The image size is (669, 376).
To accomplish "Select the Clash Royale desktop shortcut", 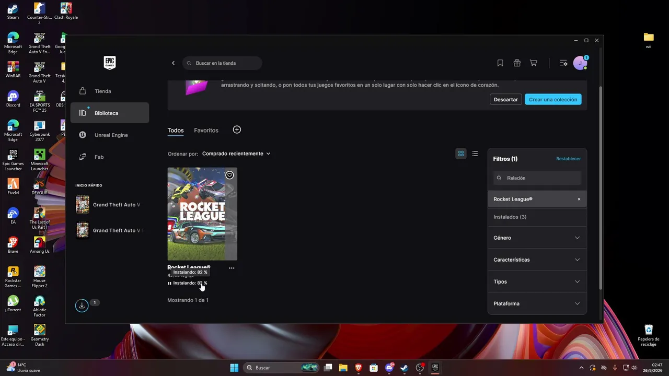I will point(66,11).
